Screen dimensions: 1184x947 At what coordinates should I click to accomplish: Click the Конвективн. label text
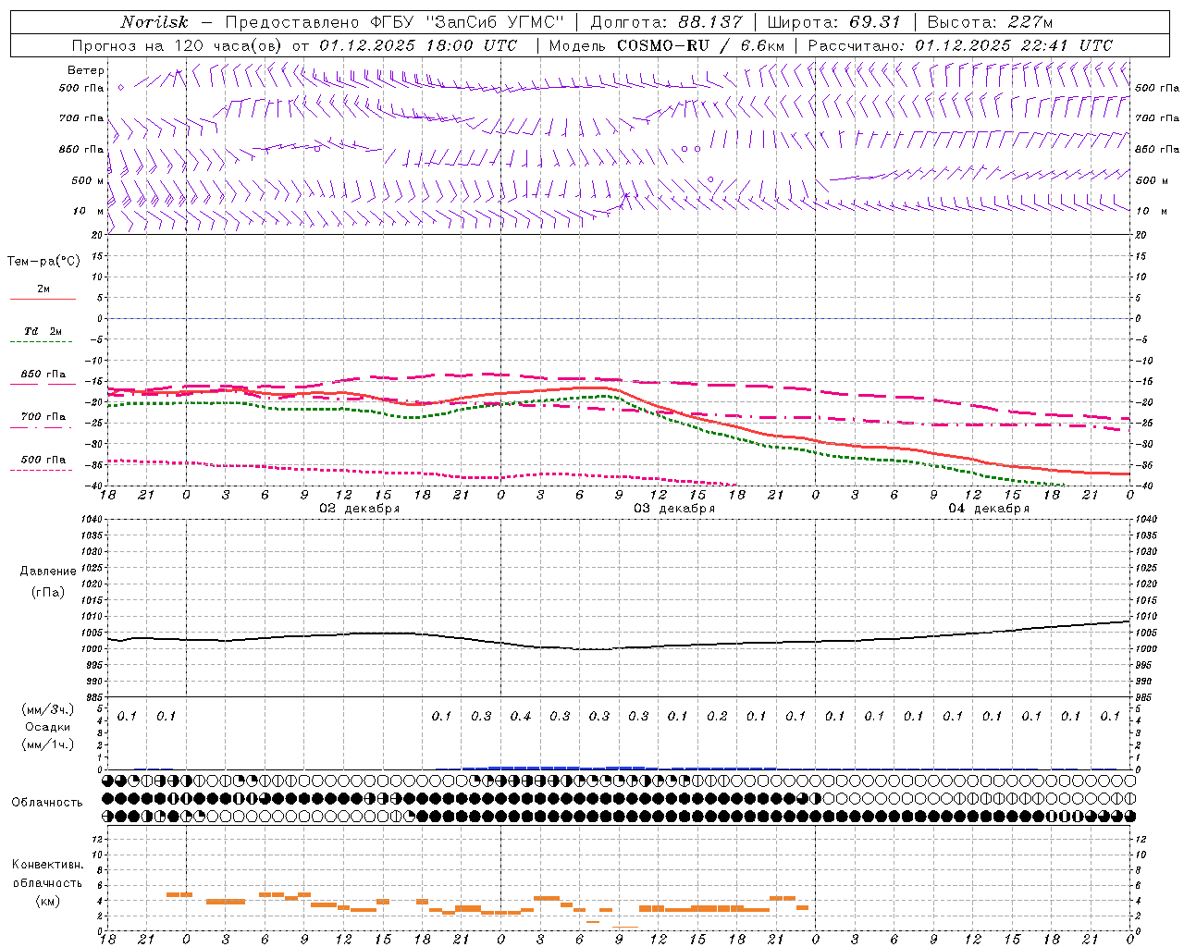pyautogui.click(x=47, y=865)
